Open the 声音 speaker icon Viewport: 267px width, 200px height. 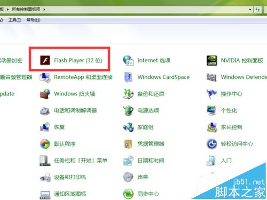[x=128, y=177]
